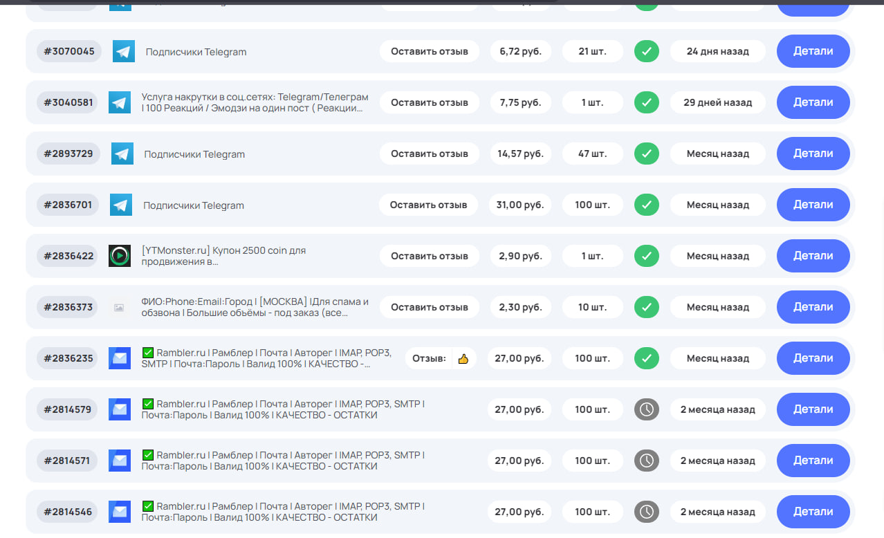Click quantity 47 шт.
The image size is (884, 538).
593,154
